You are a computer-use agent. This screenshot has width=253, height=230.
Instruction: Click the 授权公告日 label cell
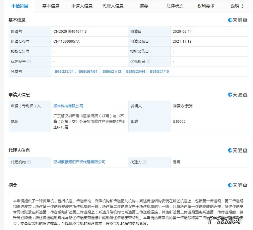click(149, 52)
